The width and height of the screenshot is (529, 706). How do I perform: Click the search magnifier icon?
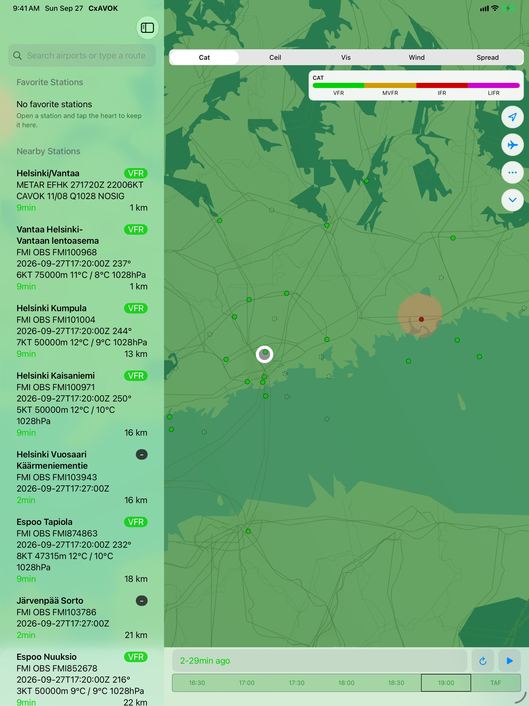17,55
